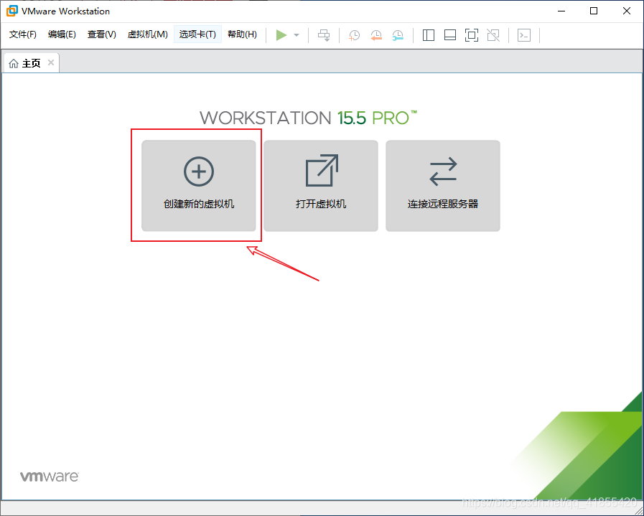Click the VMware Workstation title bar app icon
The image size is (644, 516).
coord(12,11)
